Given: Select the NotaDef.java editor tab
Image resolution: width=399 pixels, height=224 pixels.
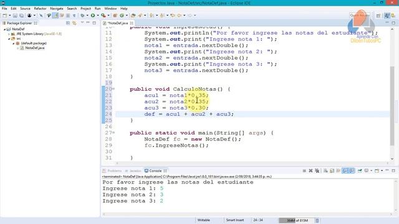Looking at the screenshot, I should (118, 23).
